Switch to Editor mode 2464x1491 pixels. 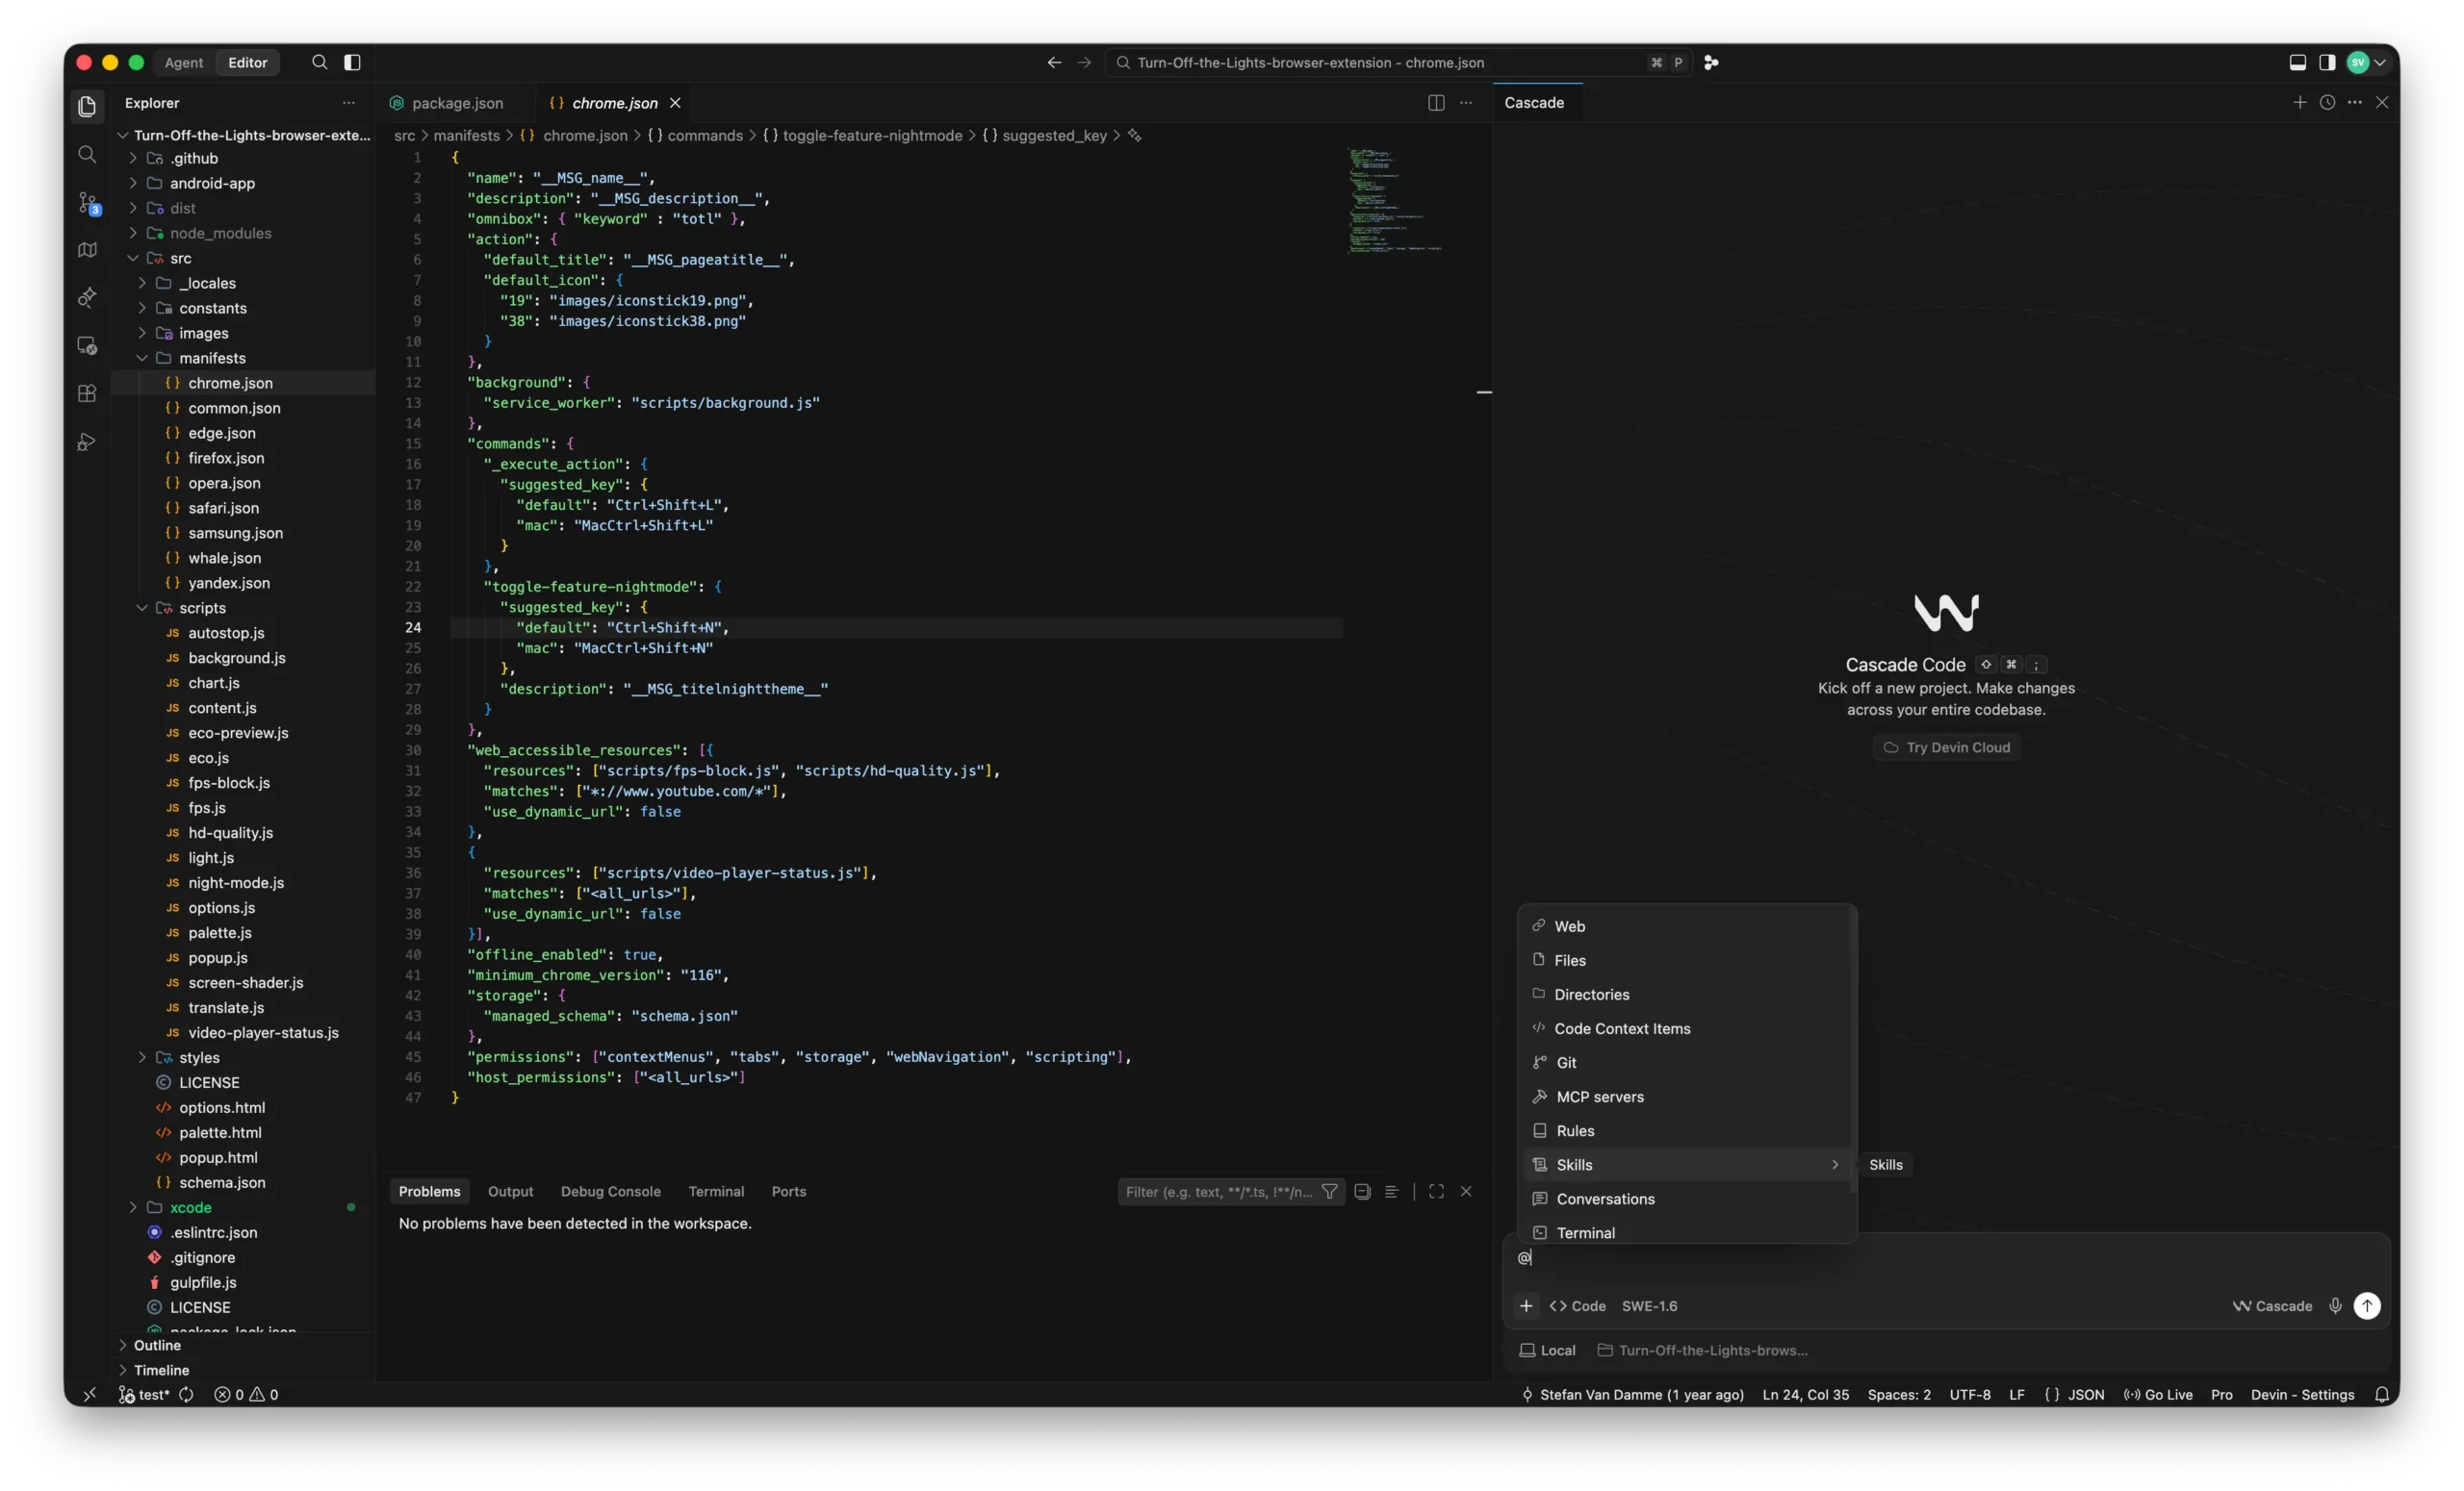247,62
